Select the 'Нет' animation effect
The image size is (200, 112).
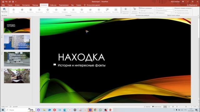(13, 10)
